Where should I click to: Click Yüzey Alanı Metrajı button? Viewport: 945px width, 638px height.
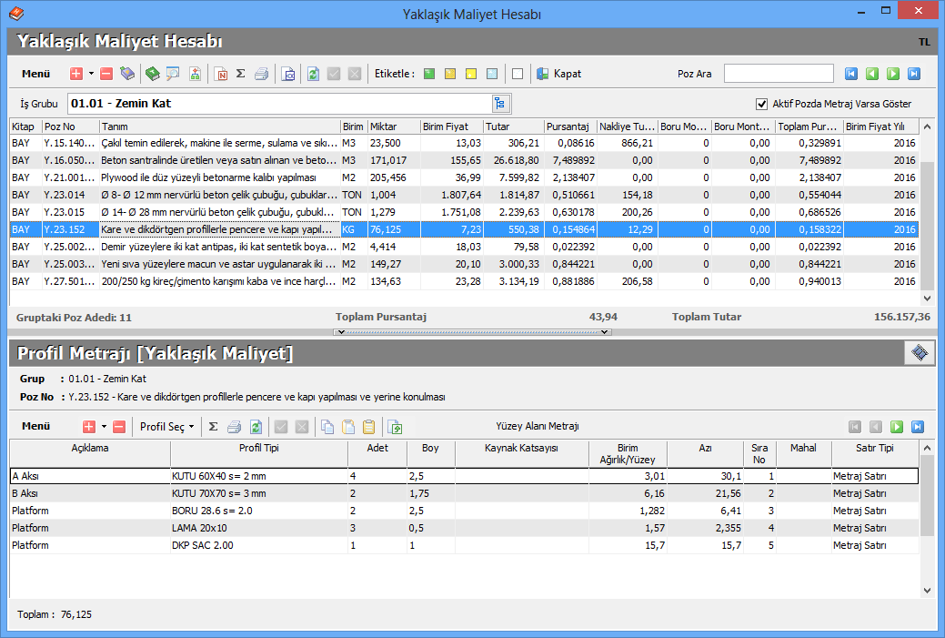pyautogui.click(x=537, y=426)
